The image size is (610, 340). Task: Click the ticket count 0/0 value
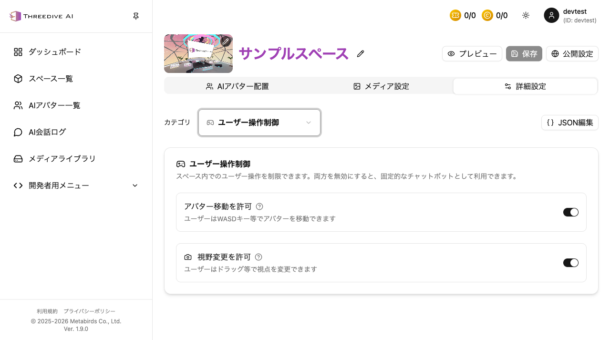[x=470, y=15]
